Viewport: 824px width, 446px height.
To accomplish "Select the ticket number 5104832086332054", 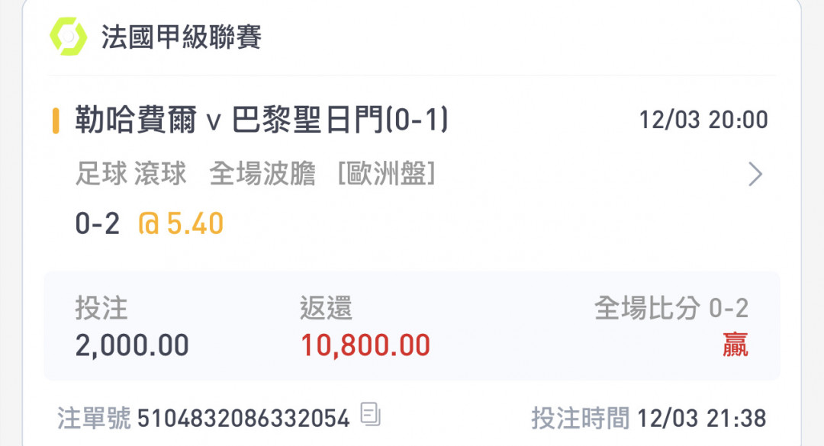I will click(243, 418).
